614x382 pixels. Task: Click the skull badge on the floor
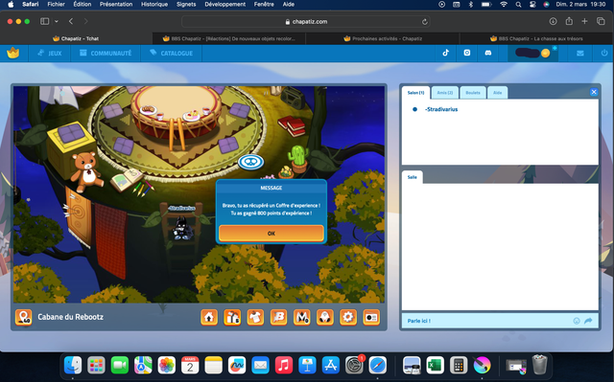[250, 161]
